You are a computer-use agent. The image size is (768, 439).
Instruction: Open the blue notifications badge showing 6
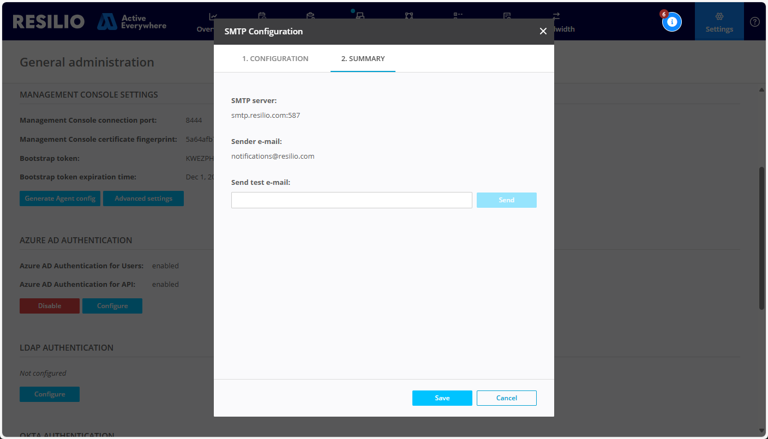(671, 21)
